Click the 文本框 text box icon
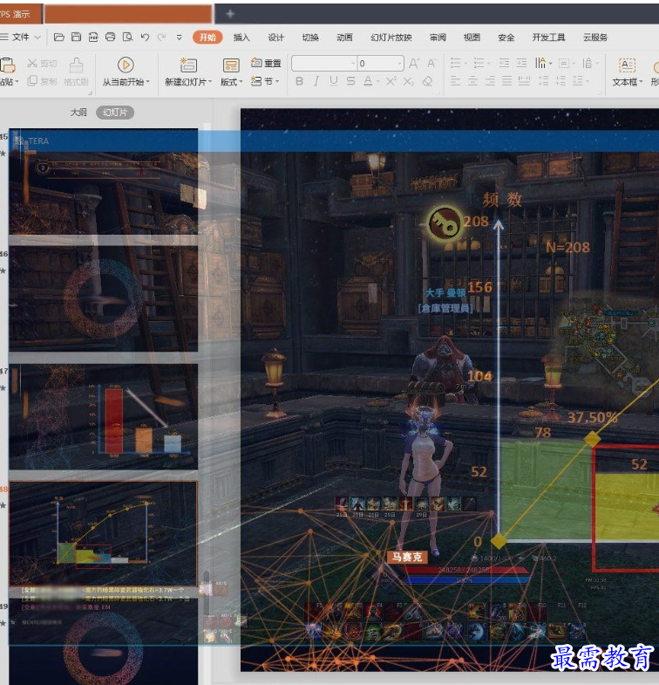Viewport: 659px width, 685px height. pyautogui.click(x=627, y=65)
